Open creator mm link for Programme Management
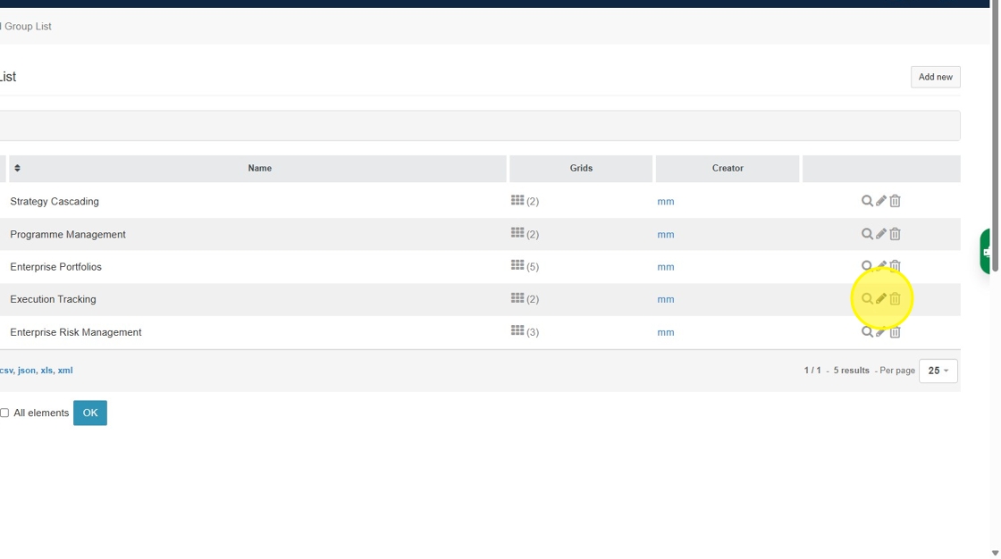 (x=666, y=235)
